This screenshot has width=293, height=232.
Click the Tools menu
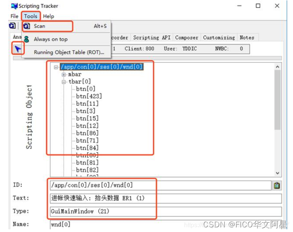[x=31, y=16]
